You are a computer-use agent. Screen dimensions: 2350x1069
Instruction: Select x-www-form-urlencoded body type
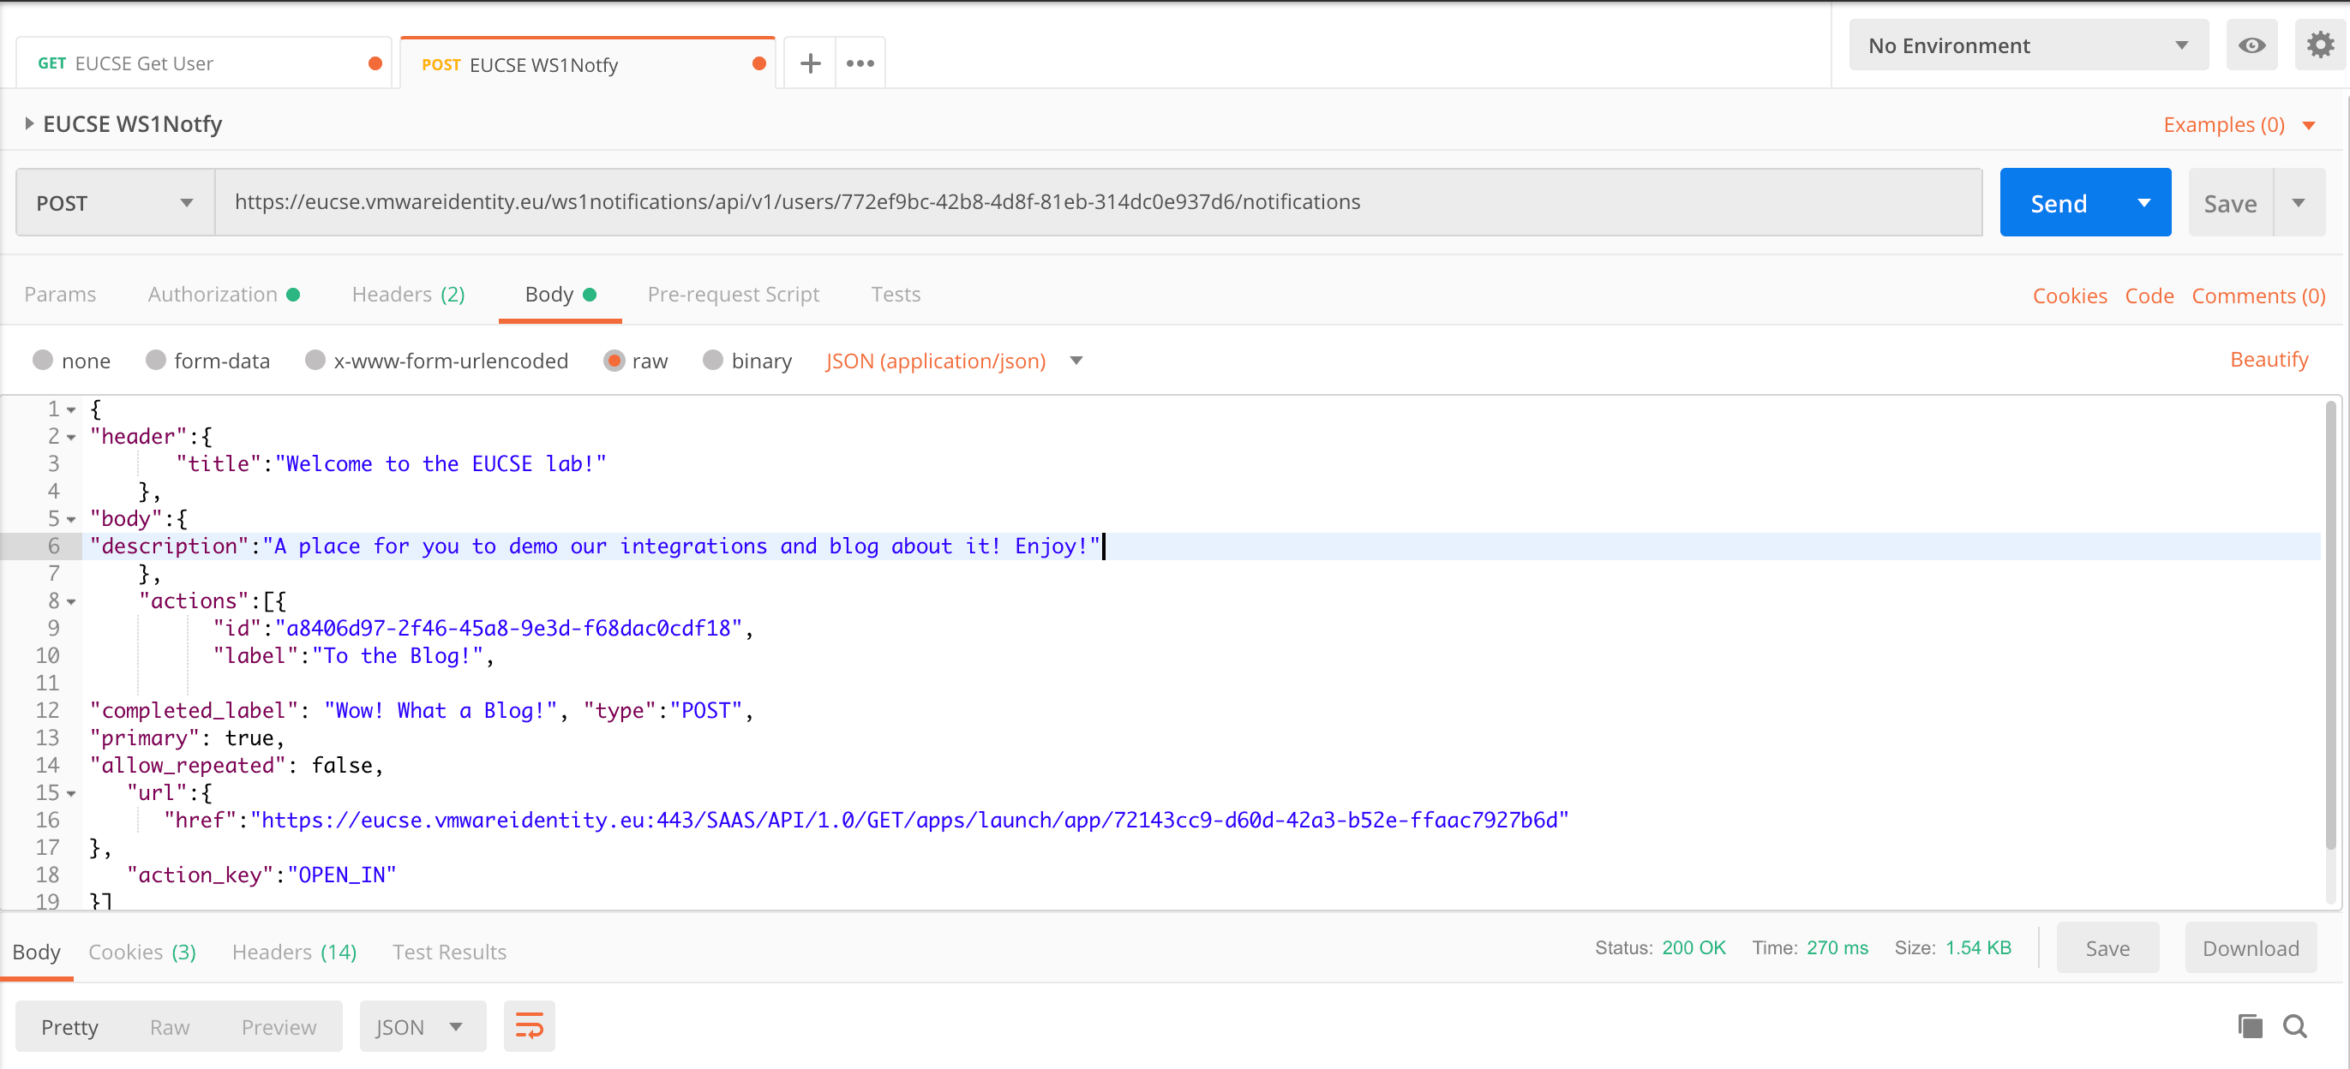pos(315,361)
